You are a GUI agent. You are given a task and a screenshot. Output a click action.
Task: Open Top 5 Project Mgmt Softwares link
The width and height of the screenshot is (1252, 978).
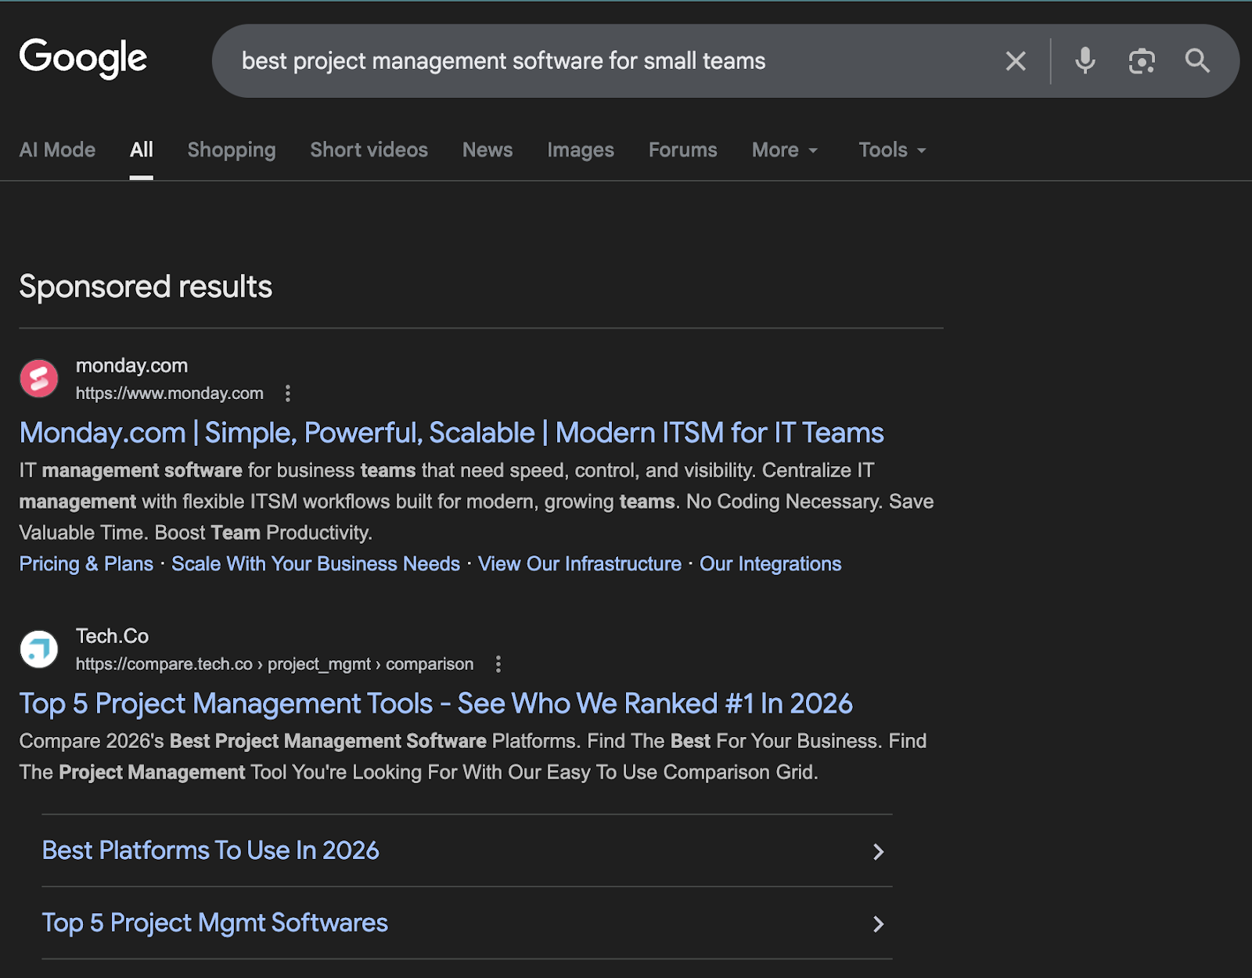[215, 923]
